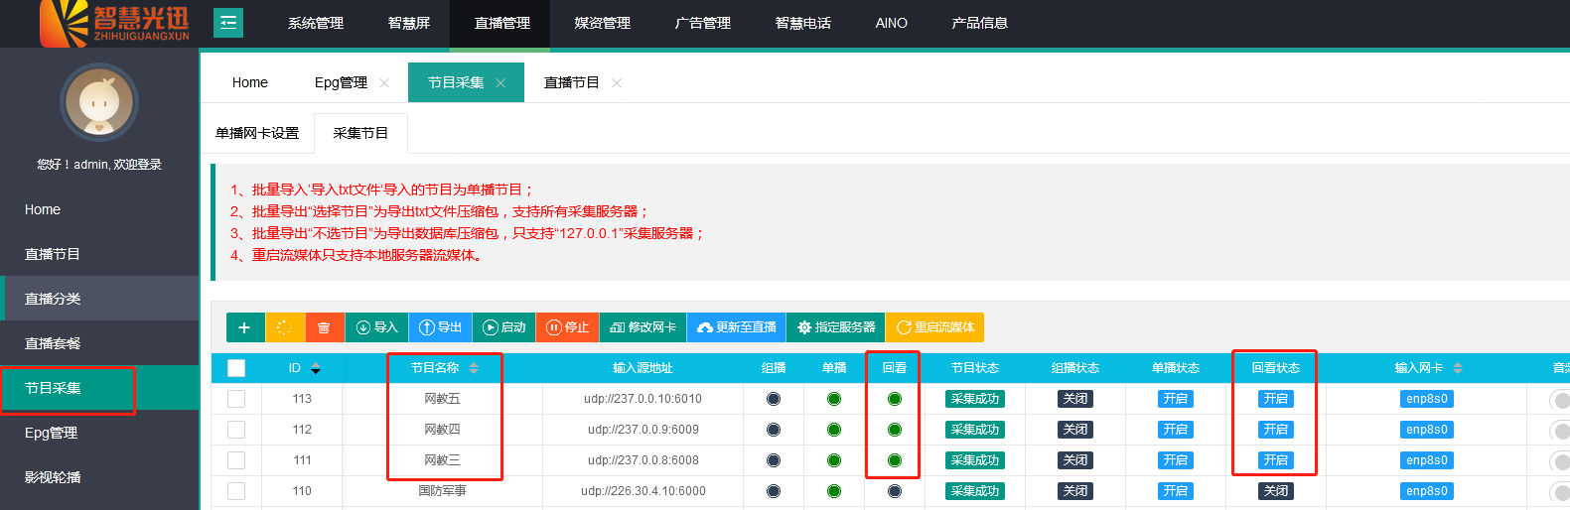Click the yellow refresh spinner icon button
The width and height of the screenshot is (1570, 510).
pos(284,327)
